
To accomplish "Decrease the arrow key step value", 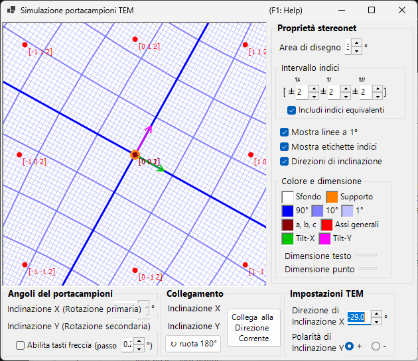I will pos(139,348).
